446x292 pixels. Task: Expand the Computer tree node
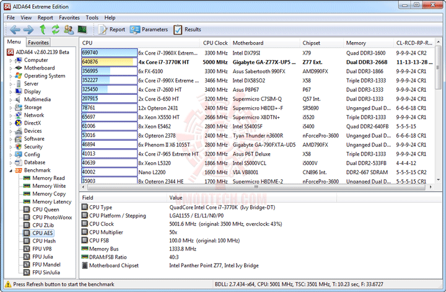click(x=11, y=60)
